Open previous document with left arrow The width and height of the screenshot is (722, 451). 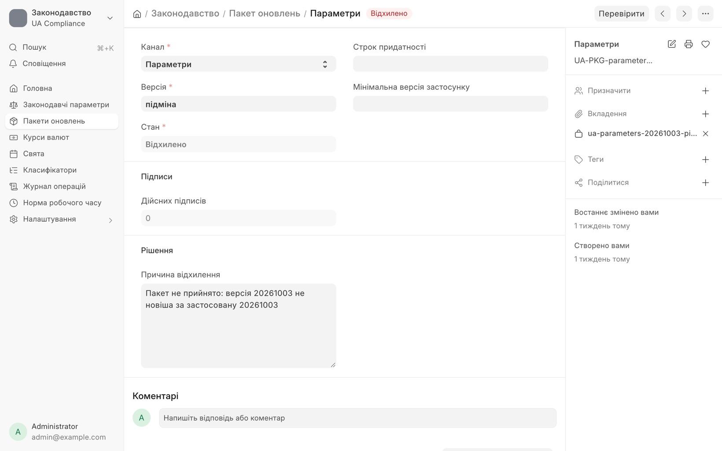[663, 14]
